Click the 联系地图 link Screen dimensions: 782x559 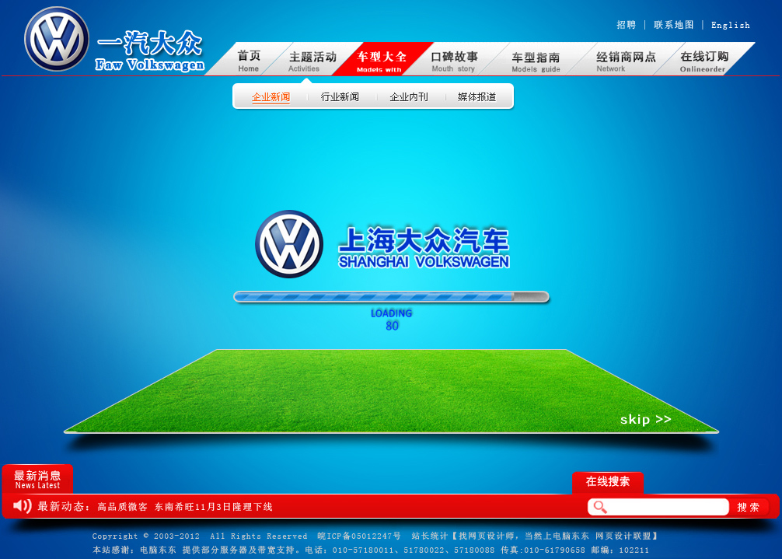[674, 25]
